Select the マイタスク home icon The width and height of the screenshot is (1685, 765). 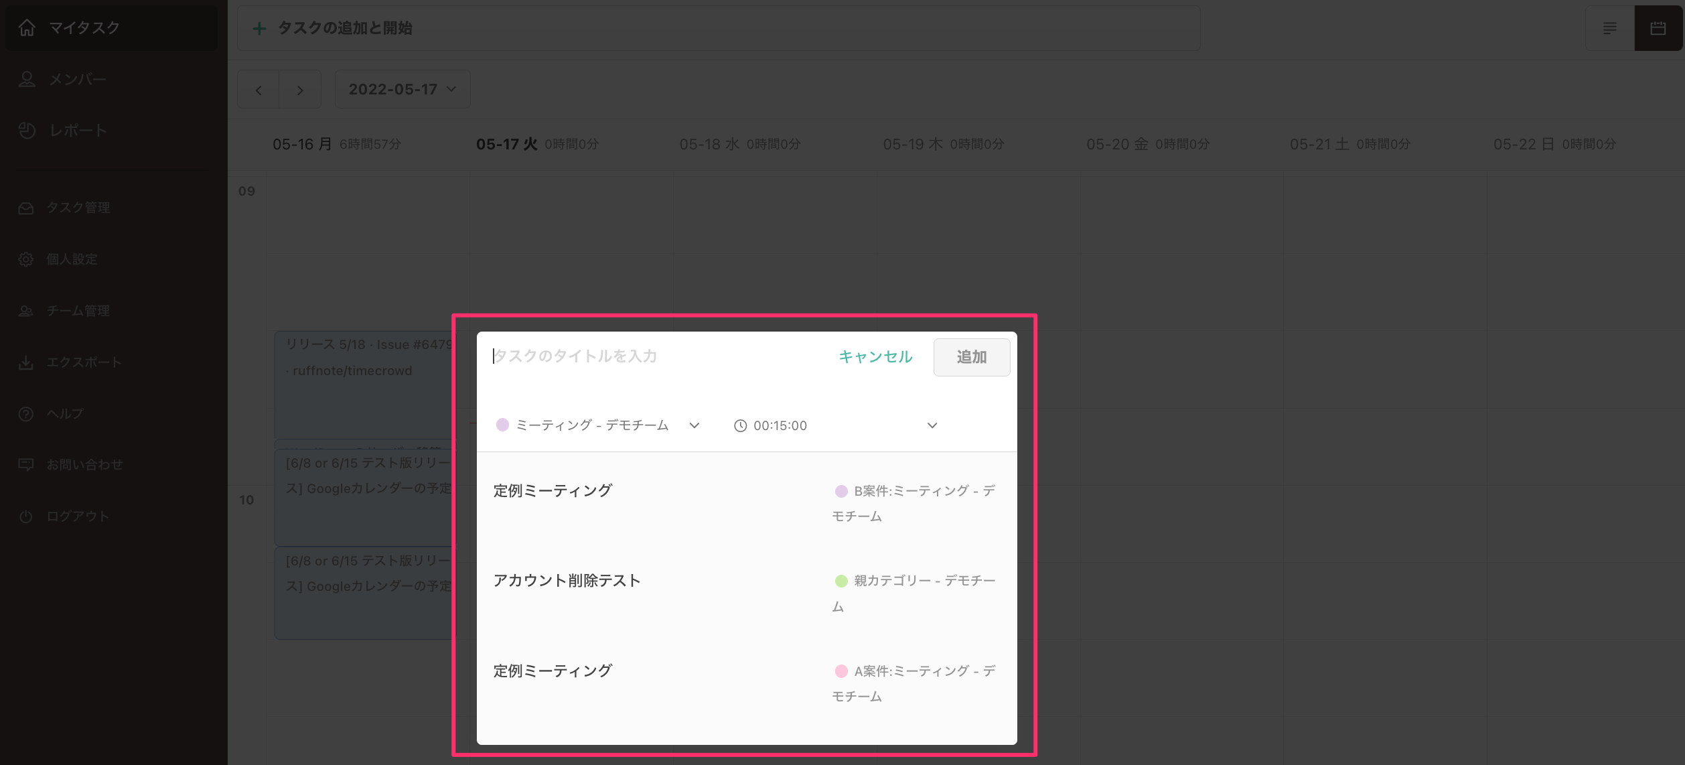click(27, 27)
